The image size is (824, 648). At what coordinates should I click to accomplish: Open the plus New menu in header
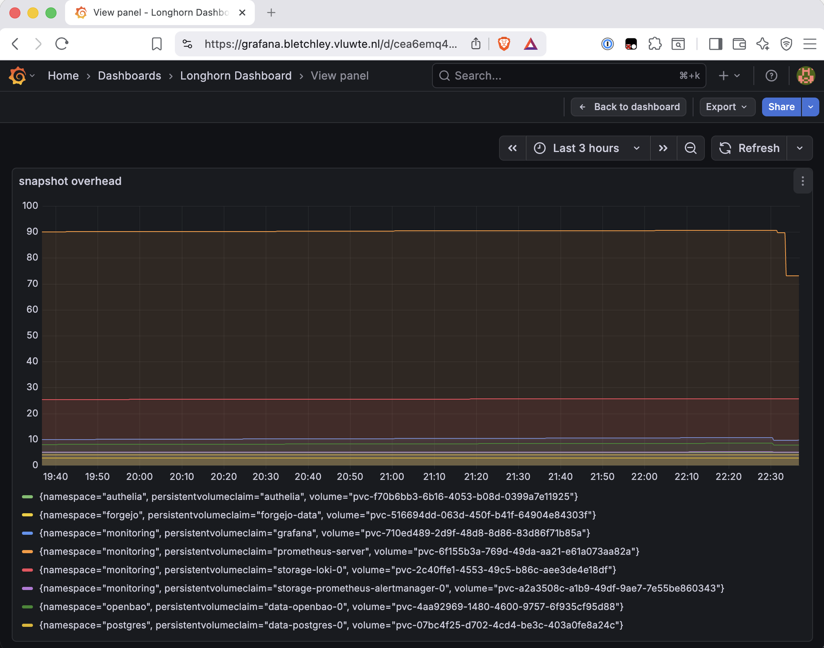pos(730,76)
